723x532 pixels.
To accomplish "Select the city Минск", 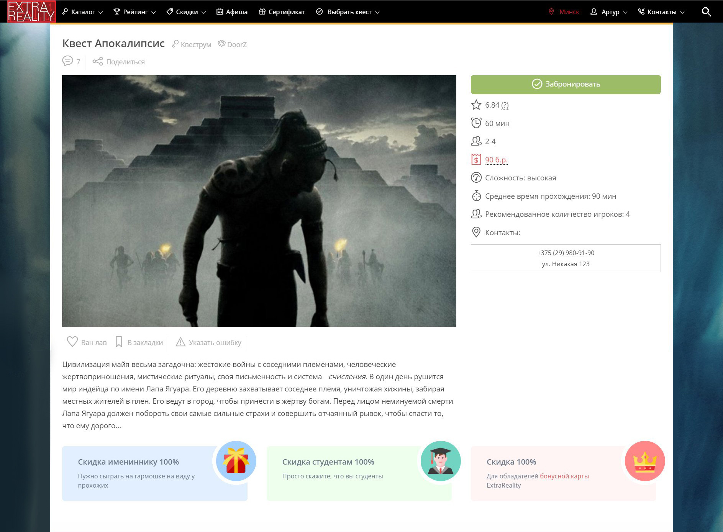I will tap(569, 12).
